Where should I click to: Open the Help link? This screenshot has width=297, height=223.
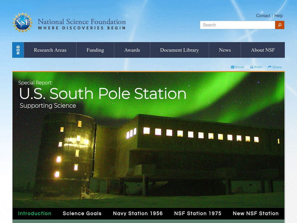tap(278, 16)
